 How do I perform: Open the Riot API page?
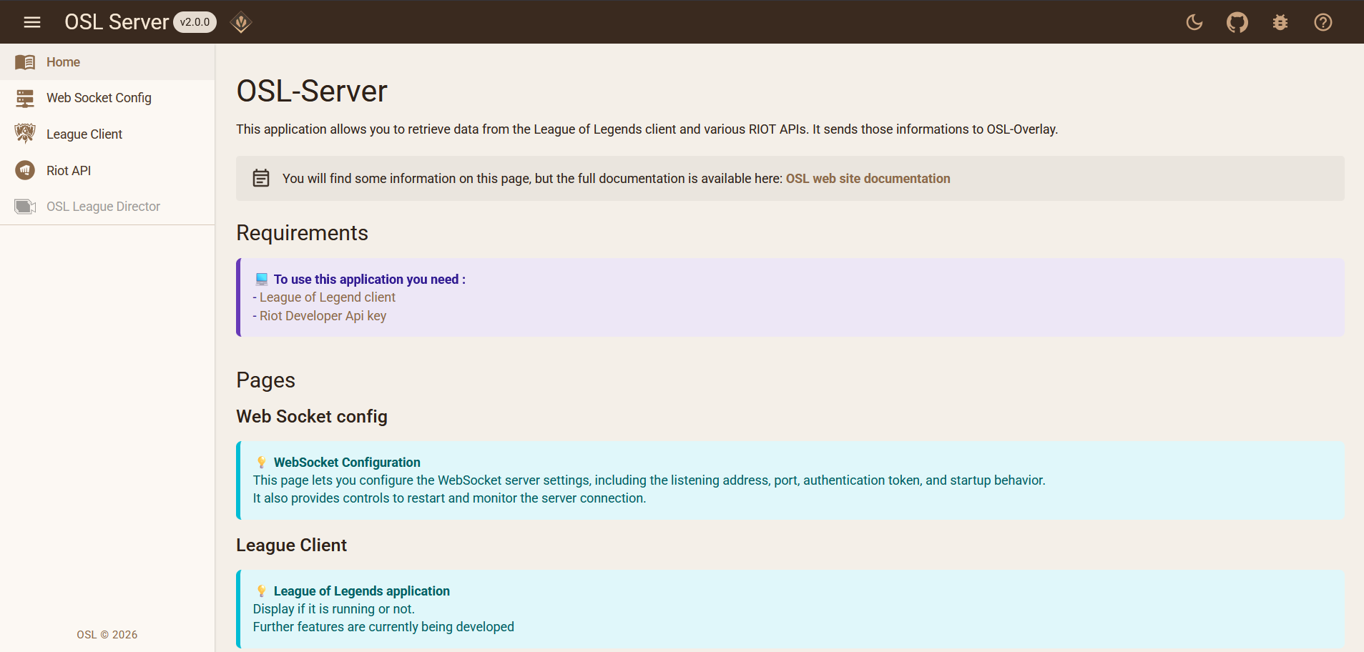[x=107, y=170]
